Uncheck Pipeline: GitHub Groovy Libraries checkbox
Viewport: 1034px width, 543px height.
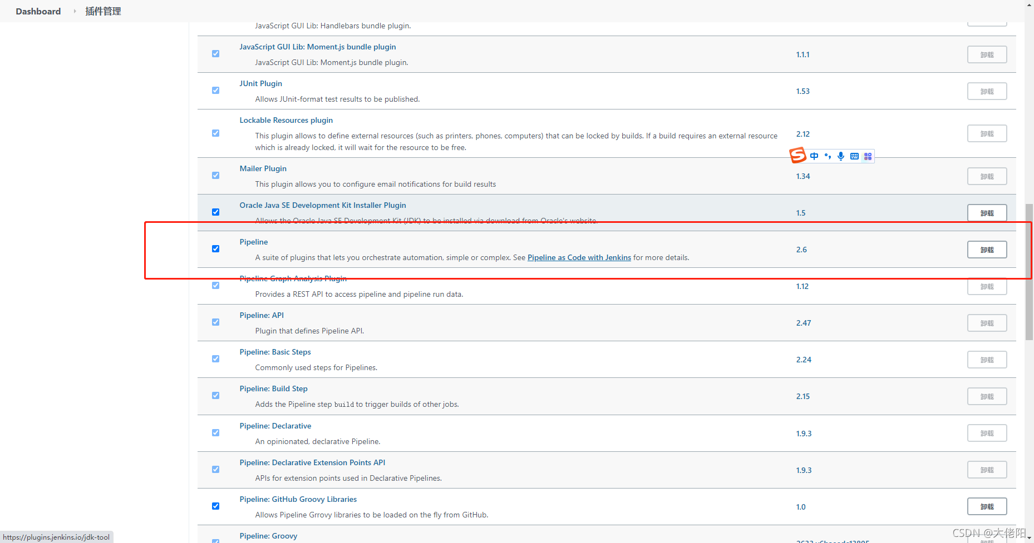[215, 506]
